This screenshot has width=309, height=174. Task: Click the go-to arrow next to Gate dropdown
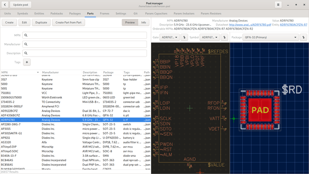click(x=184, y=37)
